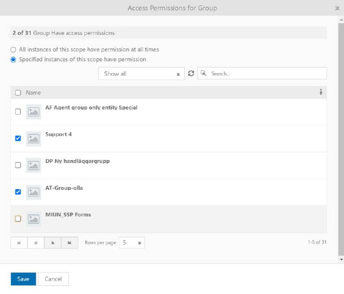Check the AF Agent group only entity Special box
This screenshot has width=344, height=294.
[x=18, y=112]
